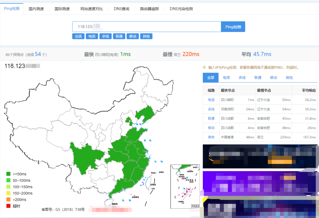Select the 电信 tab above results table
The height and width of the screenshot is (218, 319).
tap(226, 78)
